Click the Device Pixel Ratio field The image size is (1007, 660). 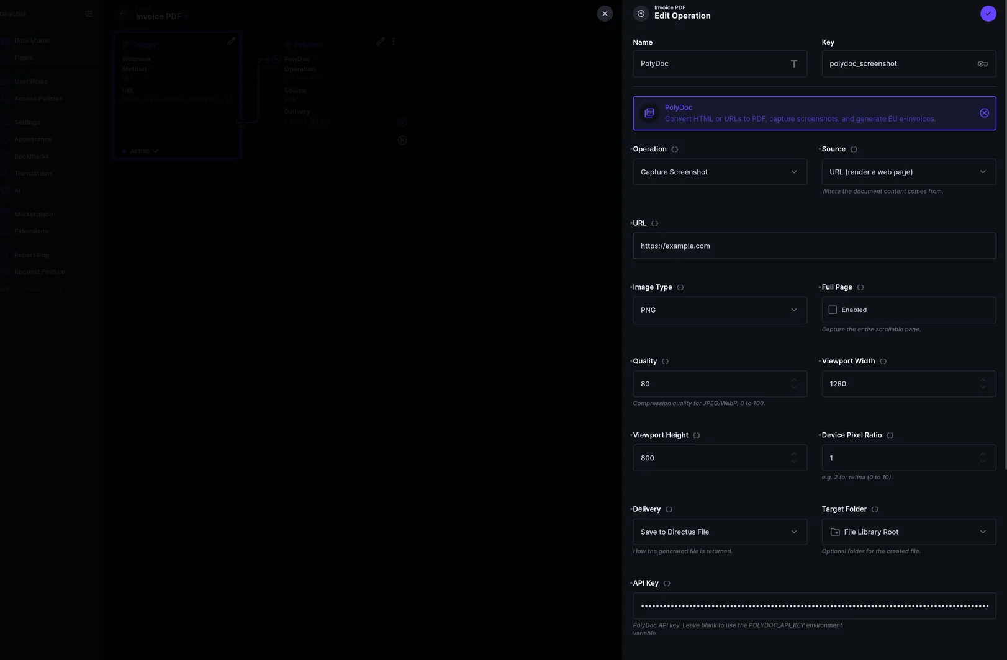click(908, 458)
